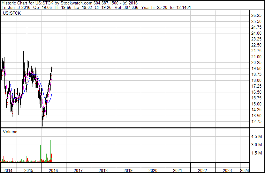Select the 2015 year marker
The width and height of the screenshot is (265, 173).
coord(29,170)
